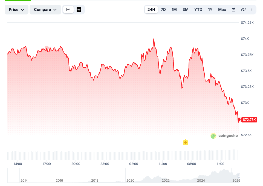Select the 1M time range
263x186 pixels.
coord(174,10)
